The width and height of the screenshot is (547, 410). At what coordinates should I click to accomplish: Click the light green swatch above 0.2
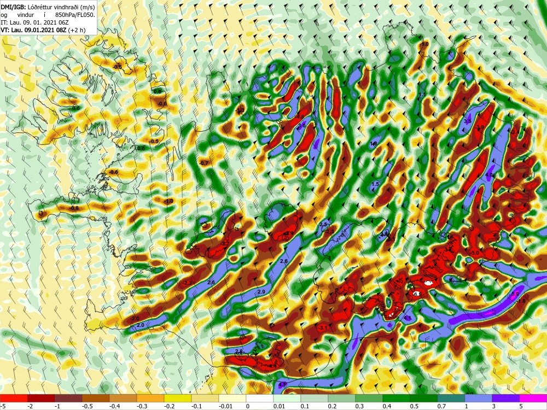click(342, 398)
